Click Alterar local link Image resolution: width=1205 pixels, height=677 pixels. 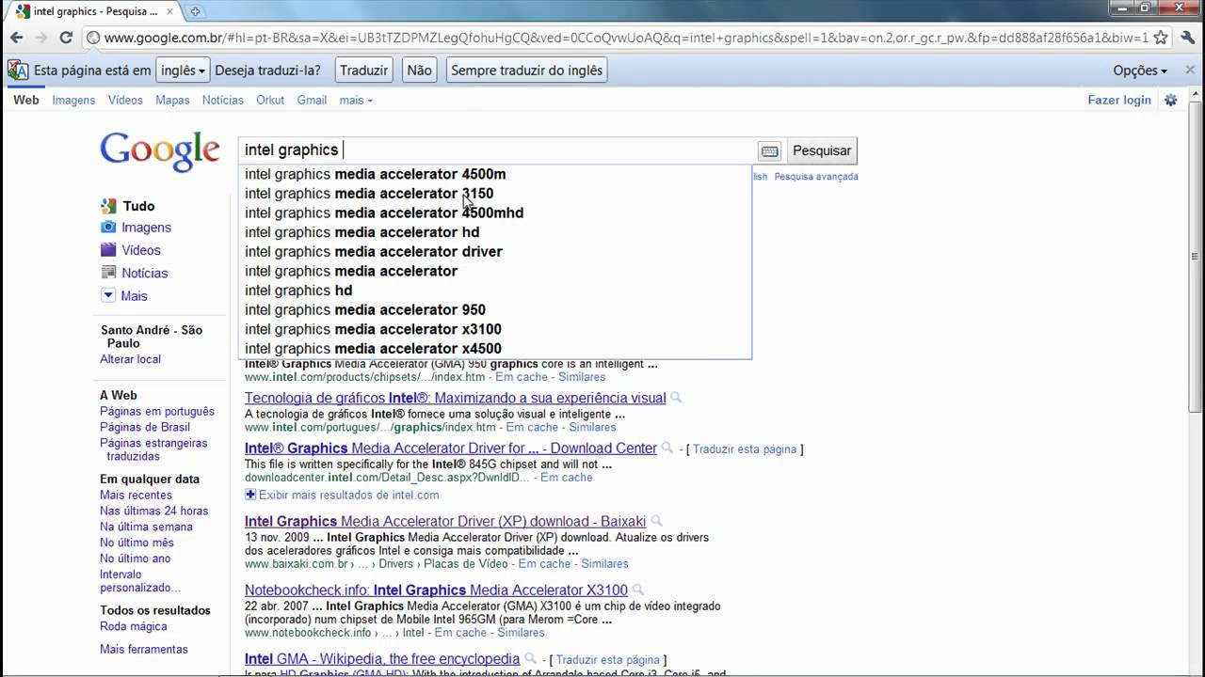[130, 359]
